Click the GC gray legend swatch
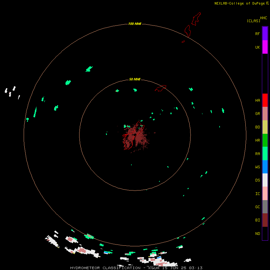This screenshot has height=270, width=270. (265, 207)
